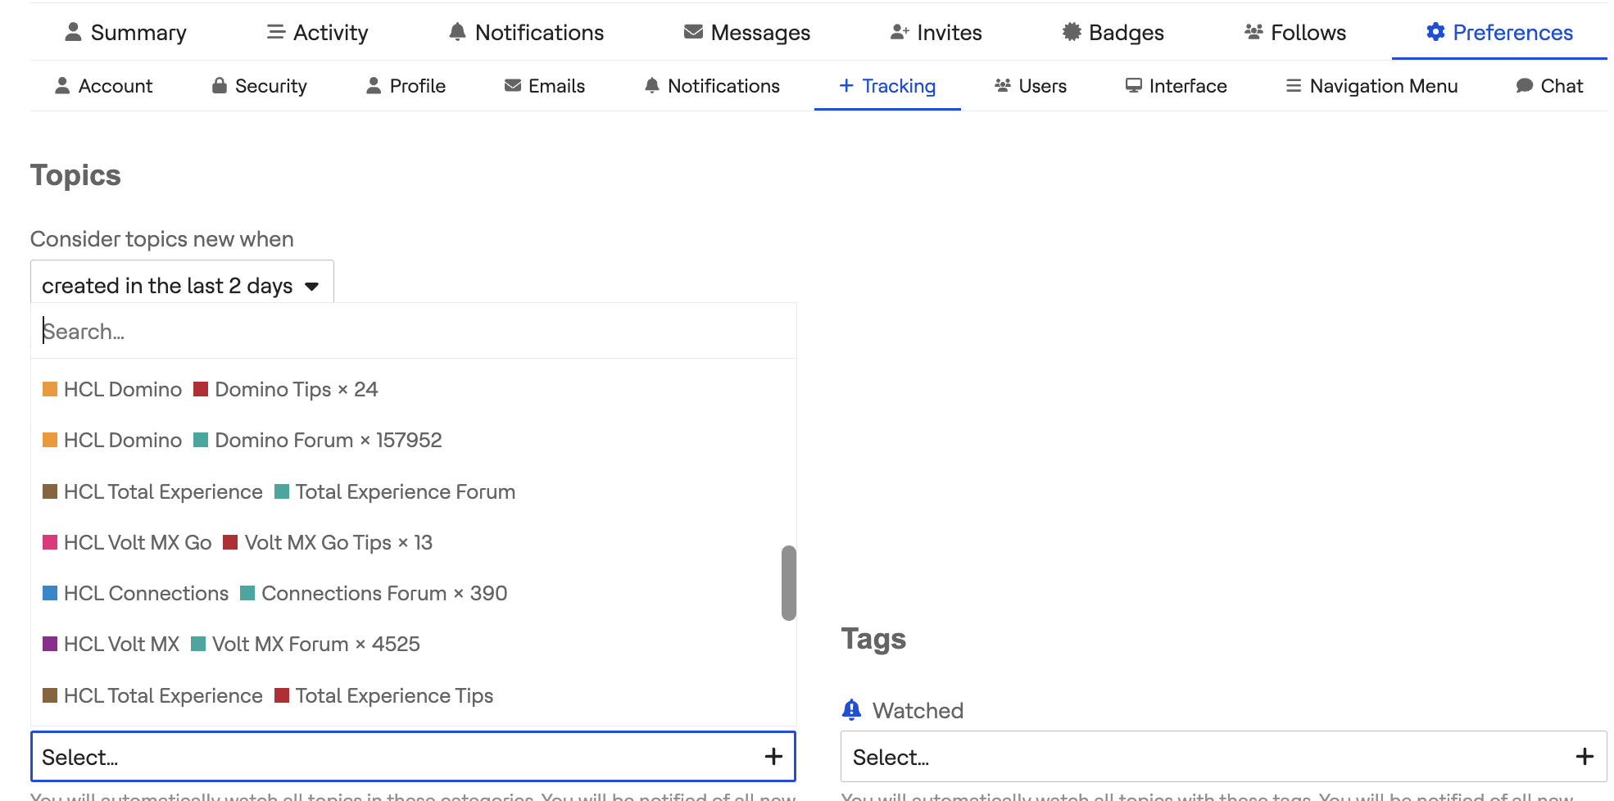Viewport: 1614px width, 801px height.
Task: Click the Navigation Menu bars icon
Action: pyautogui.click(x=1294, y=86)
